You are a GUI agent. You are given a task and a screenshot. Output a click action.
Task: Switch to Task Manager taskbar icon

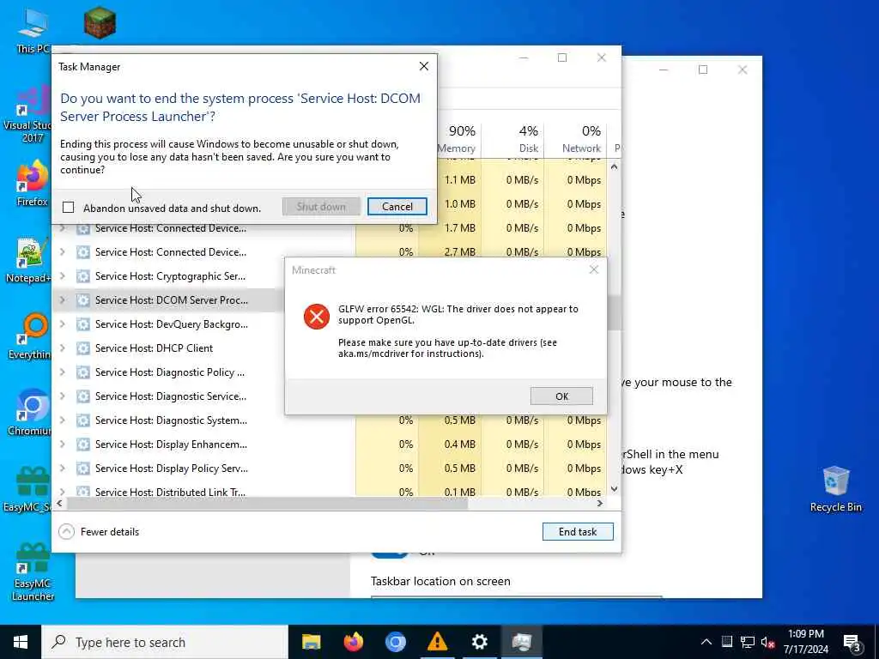tap(521, 642)
